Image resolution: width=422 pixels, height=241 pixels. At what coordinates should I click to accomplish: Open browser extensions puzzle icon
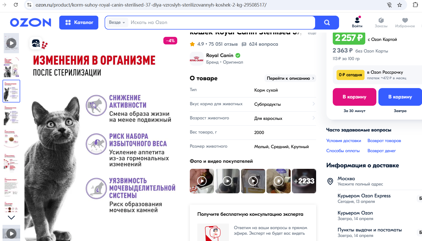click(x=415, y=5)
